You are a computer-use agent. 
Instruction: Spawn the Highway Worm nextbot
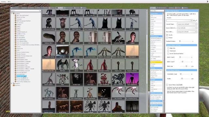[49, 38]
